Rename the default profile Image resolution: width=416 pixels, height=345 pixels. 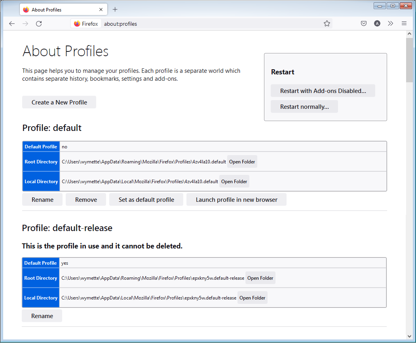coord(42,200)
